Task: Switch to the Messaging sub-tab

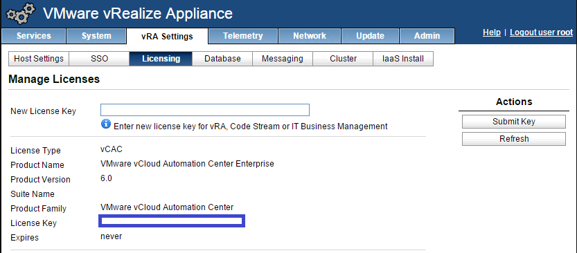Action: point(283,59)
